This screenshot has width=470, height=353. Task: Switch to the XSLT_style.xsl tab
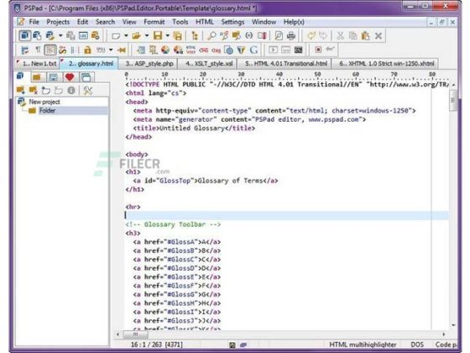207,64
